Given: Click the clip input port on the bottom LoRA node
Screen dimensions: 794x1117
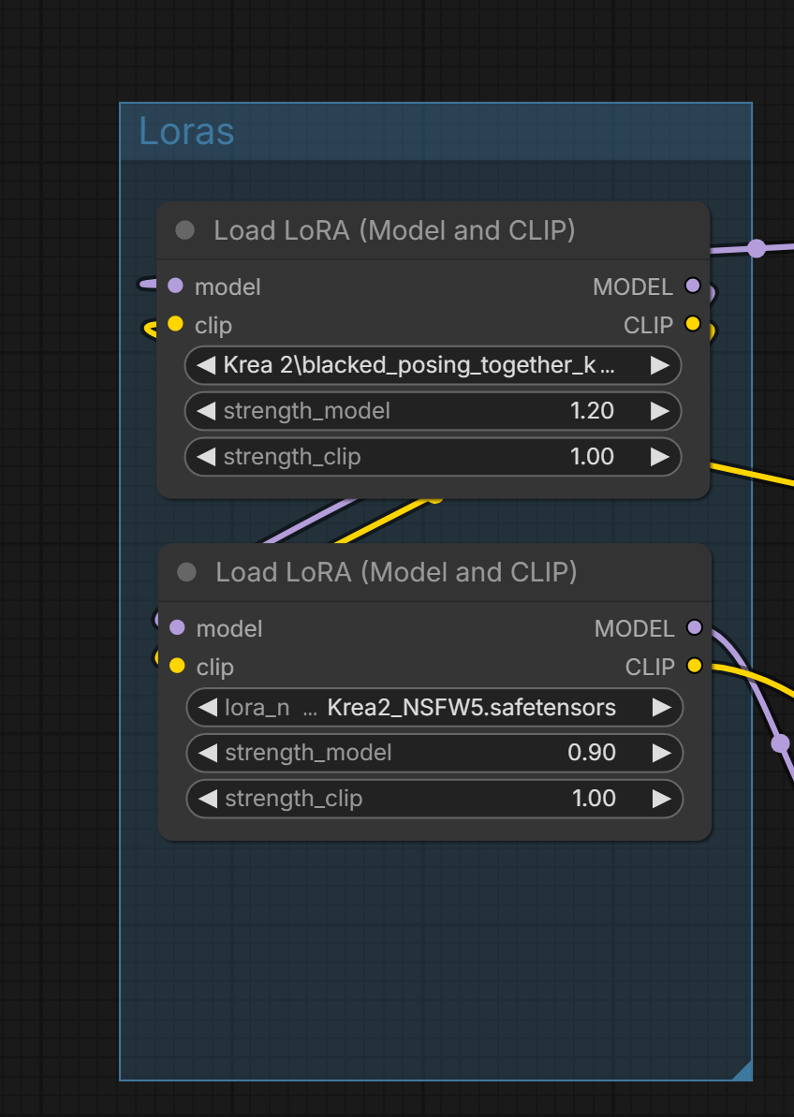Looking at the screenshot, I should click(177, 666).
